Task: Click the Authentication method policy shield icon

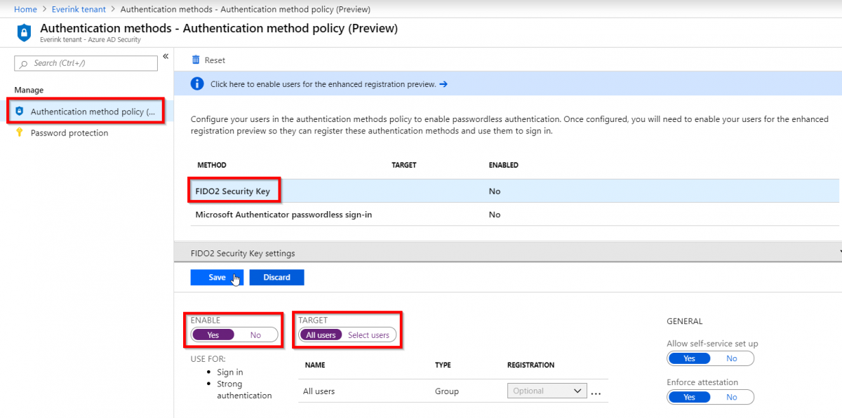Action: point(20,112)
